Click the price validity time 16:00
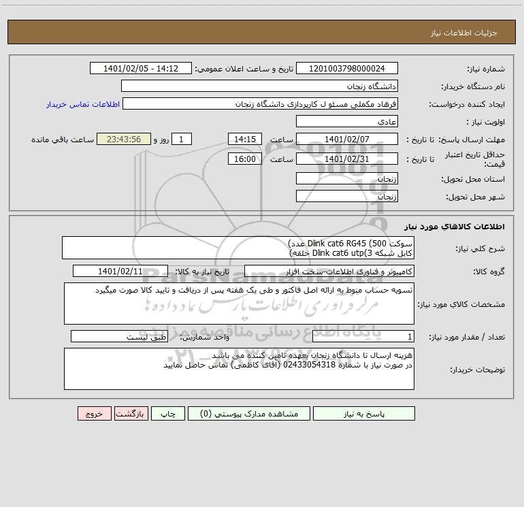The width and height of the screenshot is (524, 507). [x=244, y=159]
